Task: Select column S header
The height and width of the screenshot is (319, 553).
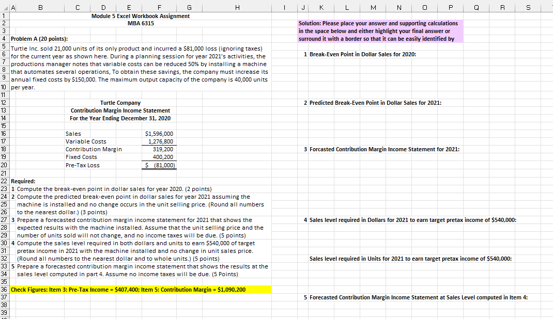Action: 527,7
